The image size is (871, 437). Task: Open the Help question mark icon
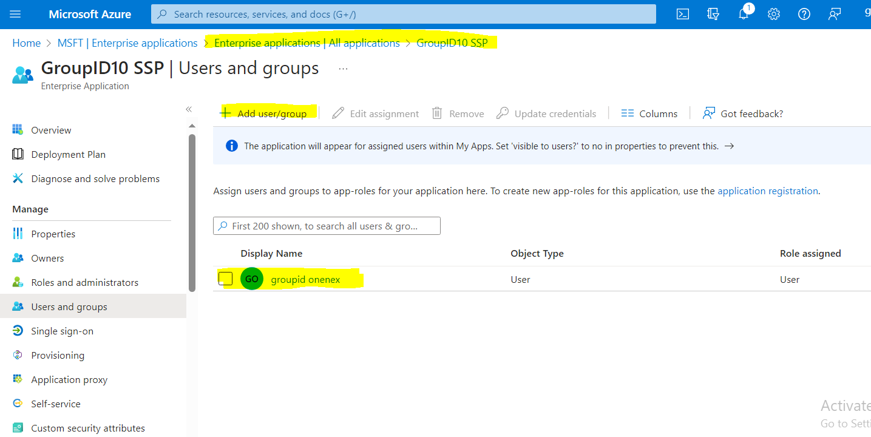(804, 13)
